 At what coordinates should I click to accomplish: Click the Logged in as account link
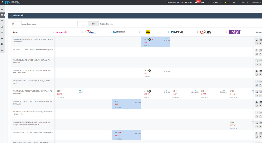(x=257, y=2)
